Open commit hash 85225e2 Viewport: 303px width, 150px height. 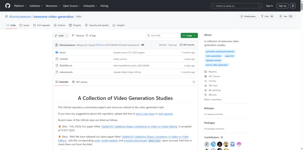coord(163,45)
